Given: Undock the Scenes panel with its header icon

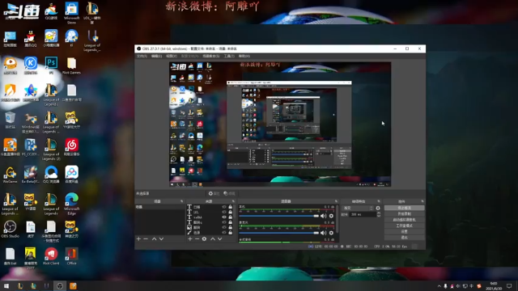Looking at the screenshot, I should pos(181,201).
